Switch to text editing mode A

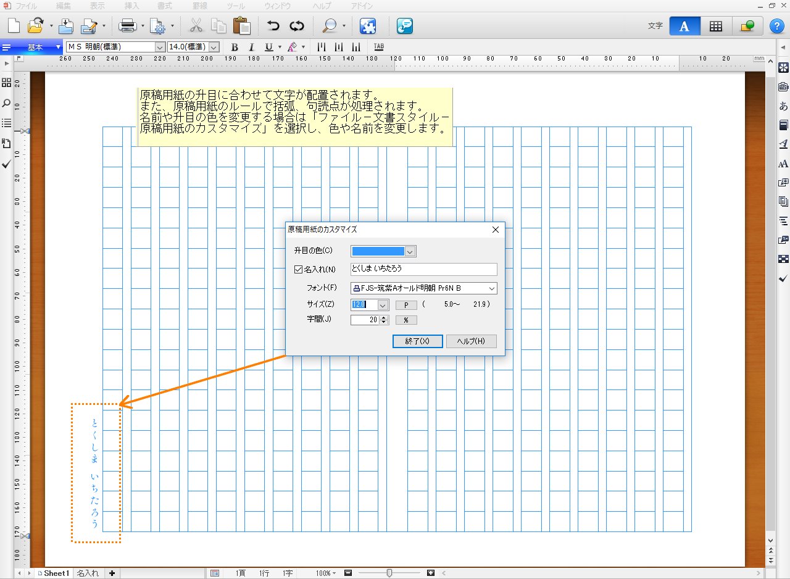coord(684,26)
